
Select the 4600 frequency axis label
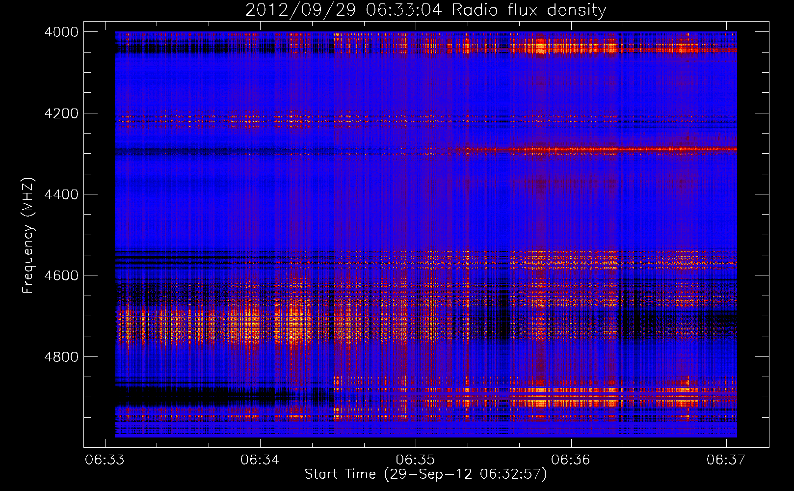(x=61, y=275)
